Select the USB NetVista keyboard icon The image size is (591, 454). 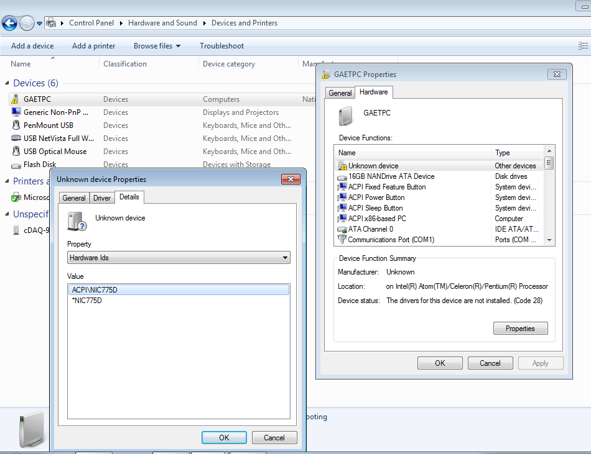pyautogui.click(x=16, y=138)
